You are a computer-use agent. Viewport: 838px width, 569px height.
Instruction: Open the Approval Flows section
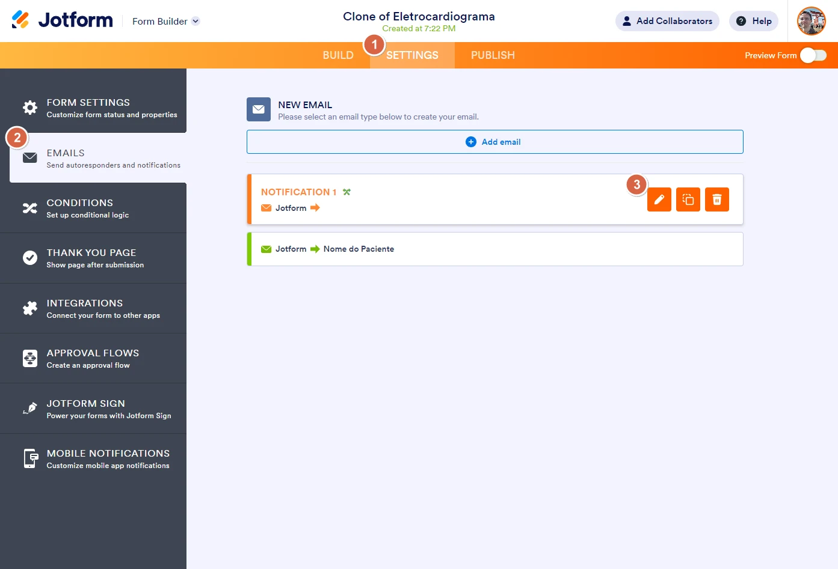93,358
